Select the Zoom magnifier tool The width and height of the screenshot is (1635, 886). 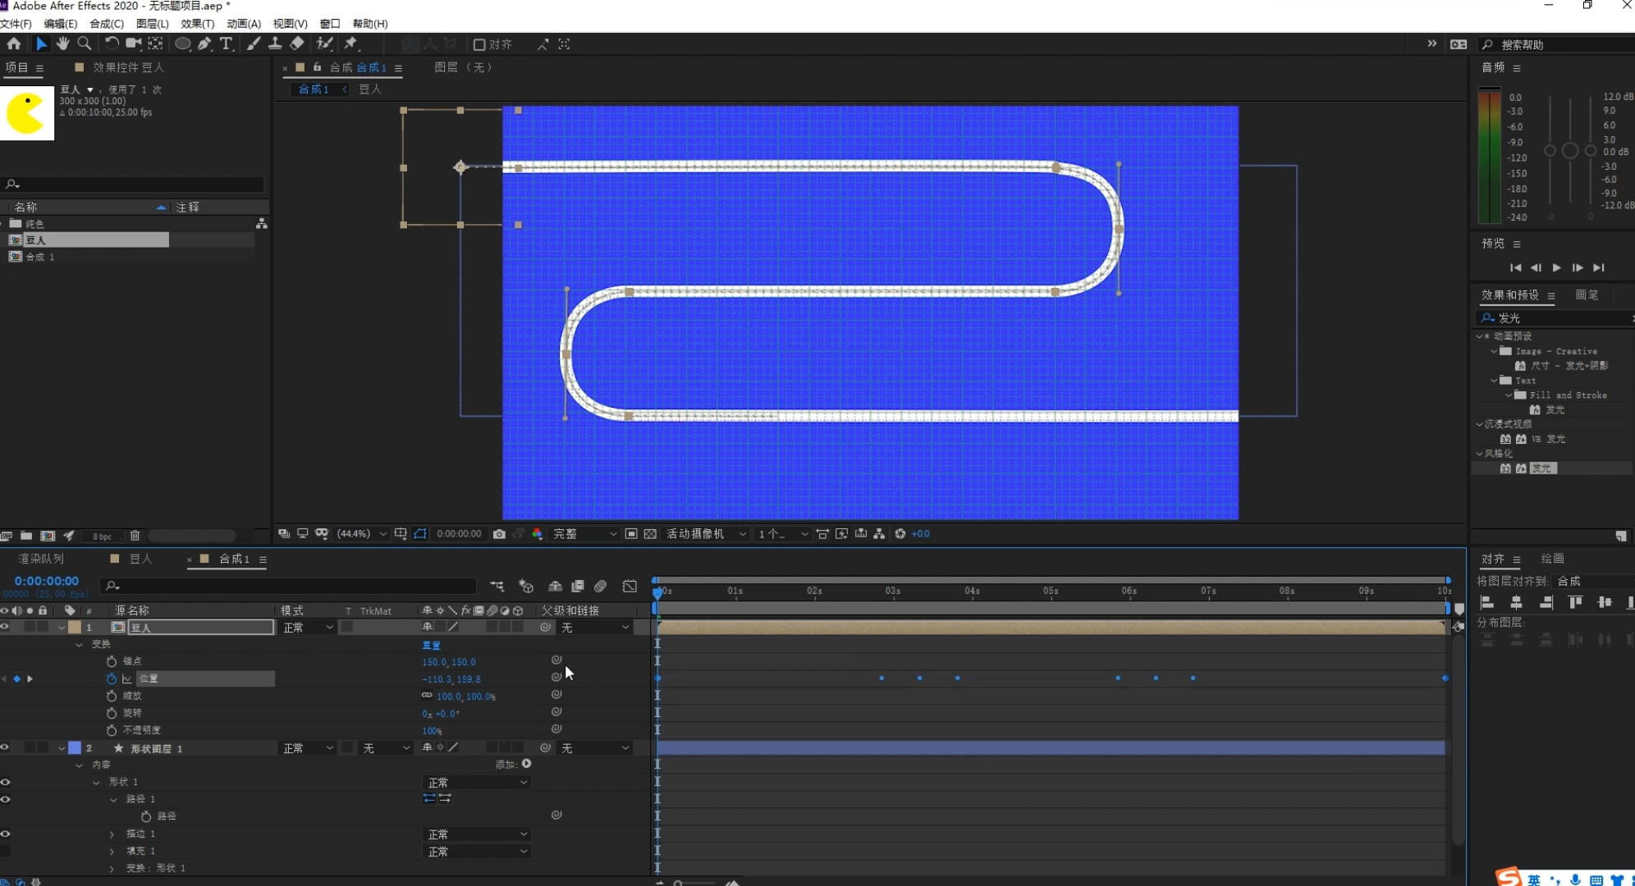pos(84,43)
